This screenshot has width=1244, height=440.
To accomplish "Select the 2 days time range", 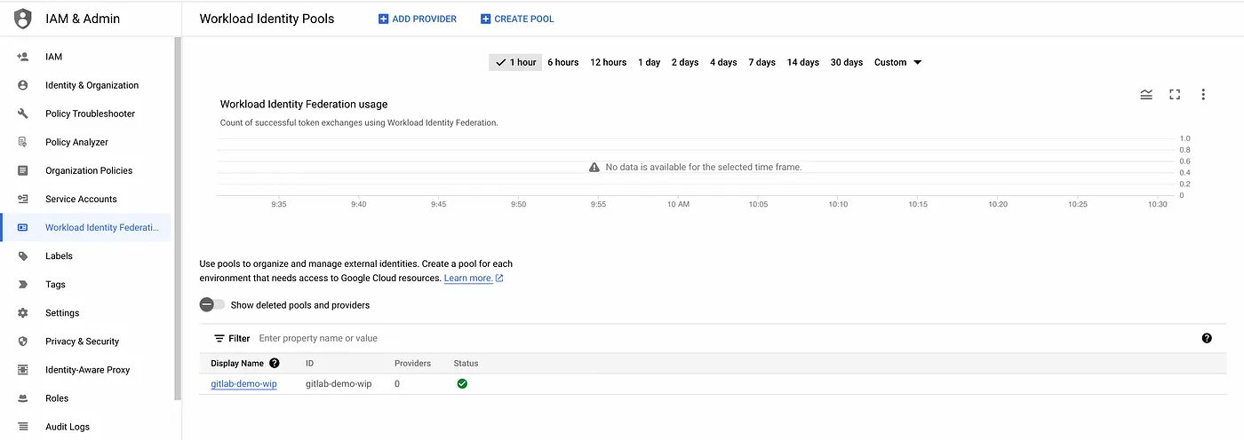I will pos(685,62).
